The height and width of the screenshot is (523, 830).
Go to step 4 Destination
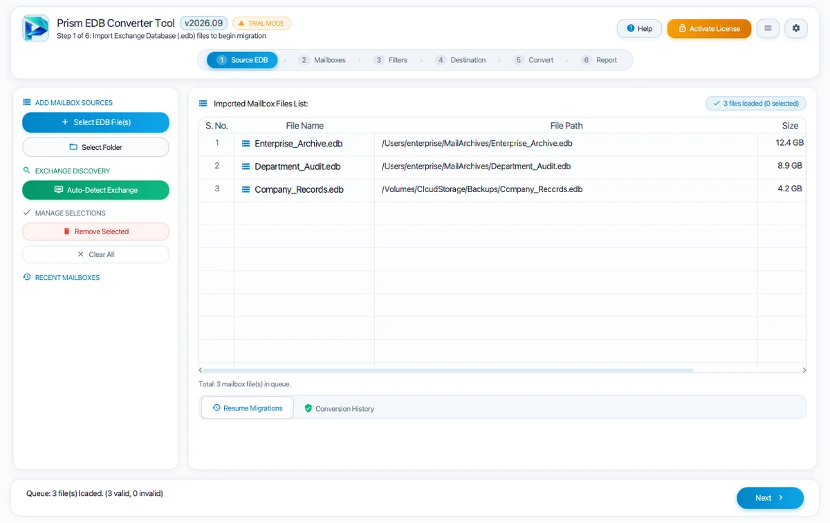[461, 60]
